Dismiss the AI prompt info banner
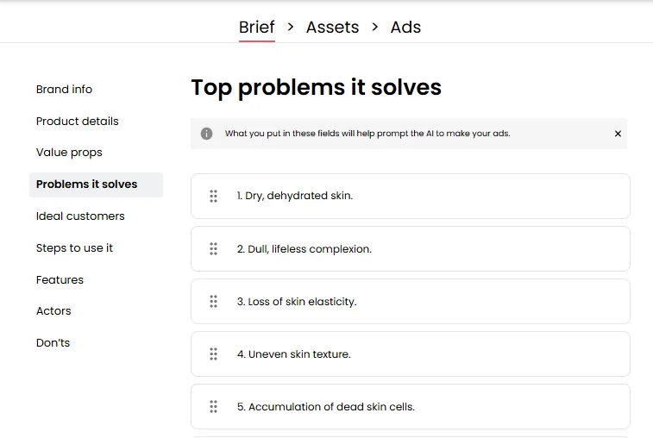653x438 pixels. 618,134
